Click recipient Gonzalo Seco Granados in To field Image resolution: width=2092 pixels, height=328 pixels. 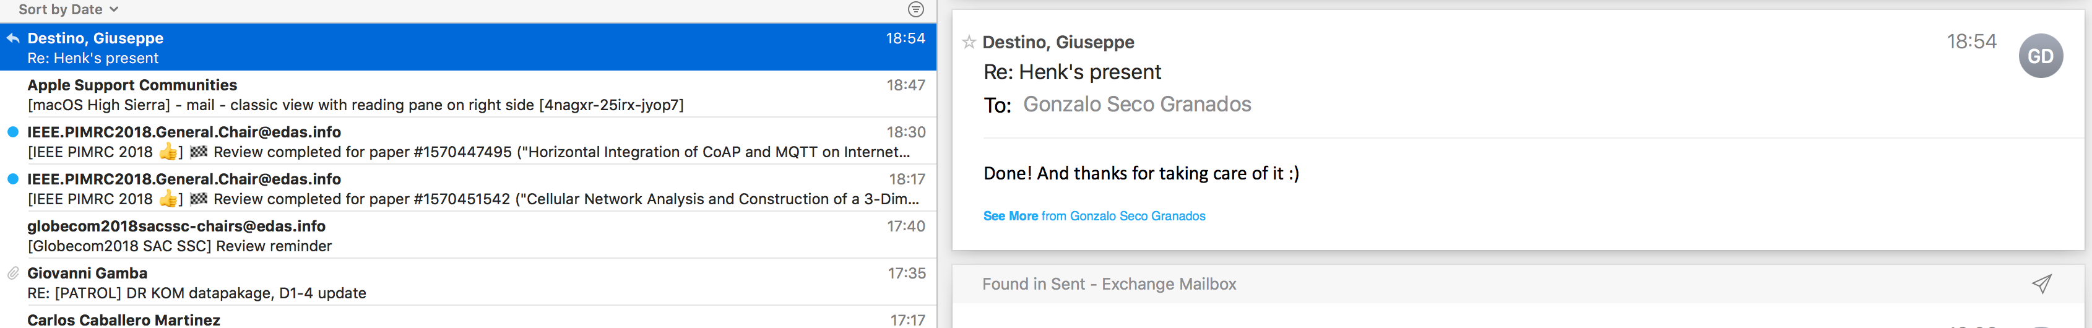(x=1136, y=105)
